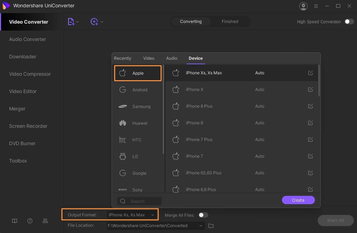The width and height of the screenshot is (357, 233).
Task: Open the hamburger menu in title bar
Action: click(316, 6)
